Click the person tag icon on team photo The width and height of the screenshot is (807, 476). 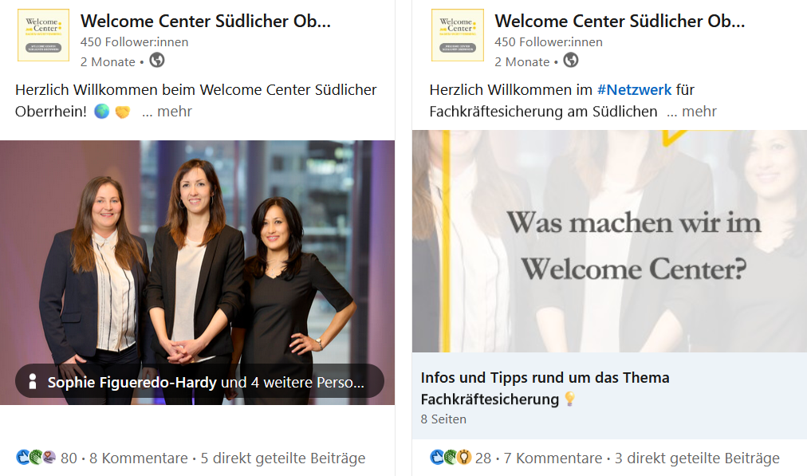coord(33,381)
